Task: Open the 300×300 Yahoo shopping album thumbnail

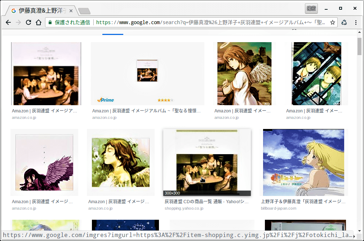Action: point(207,162)
